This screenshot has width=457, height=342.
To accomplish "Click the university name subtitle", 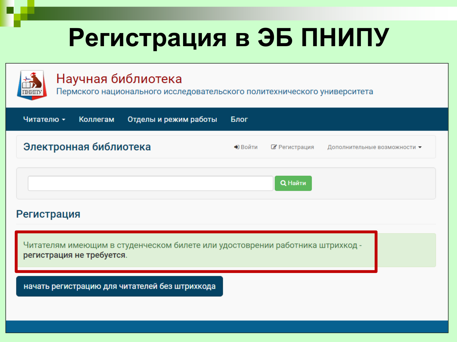I will click(x=215, y=92).
